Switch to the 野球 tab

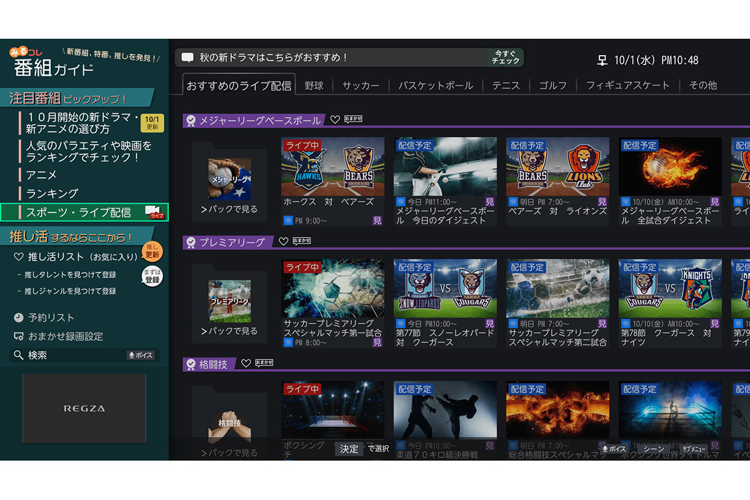click(x=314, y=86)
